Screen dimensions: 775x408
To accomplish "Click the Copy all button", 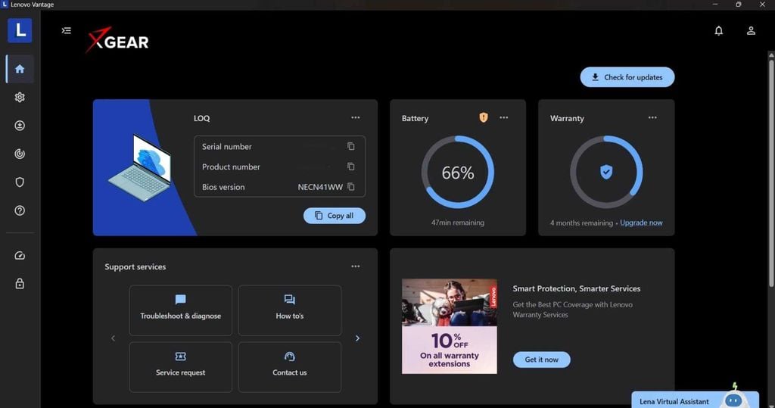I will coord(334,216).
